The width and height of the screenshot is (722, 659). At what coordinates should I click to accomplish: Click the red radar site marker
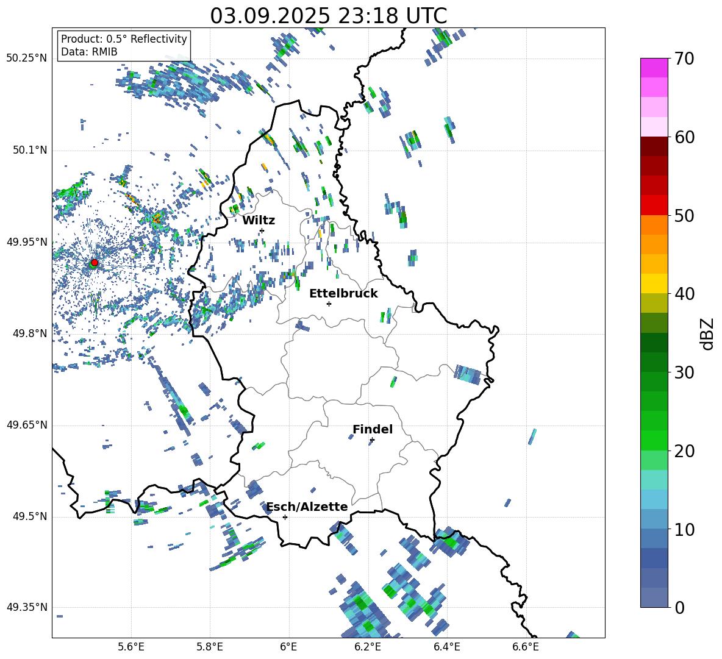pos(95,263)
